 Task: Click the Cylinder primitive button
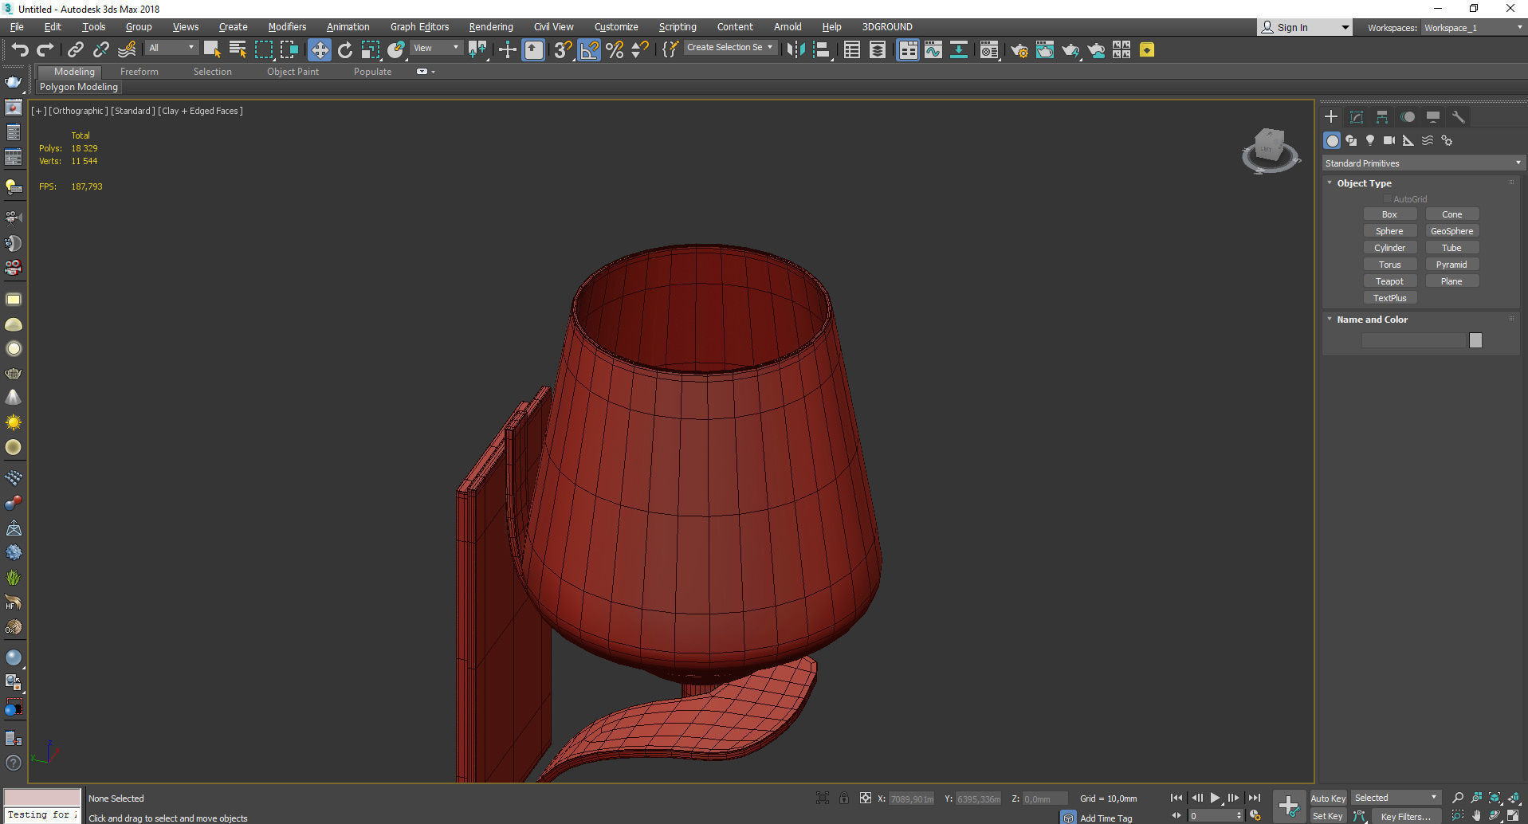[1389, 248]
